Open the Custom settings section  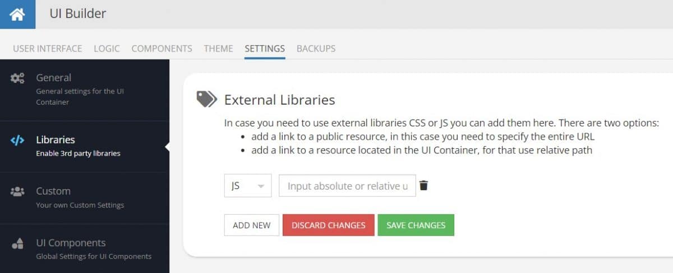coord(85,197)
